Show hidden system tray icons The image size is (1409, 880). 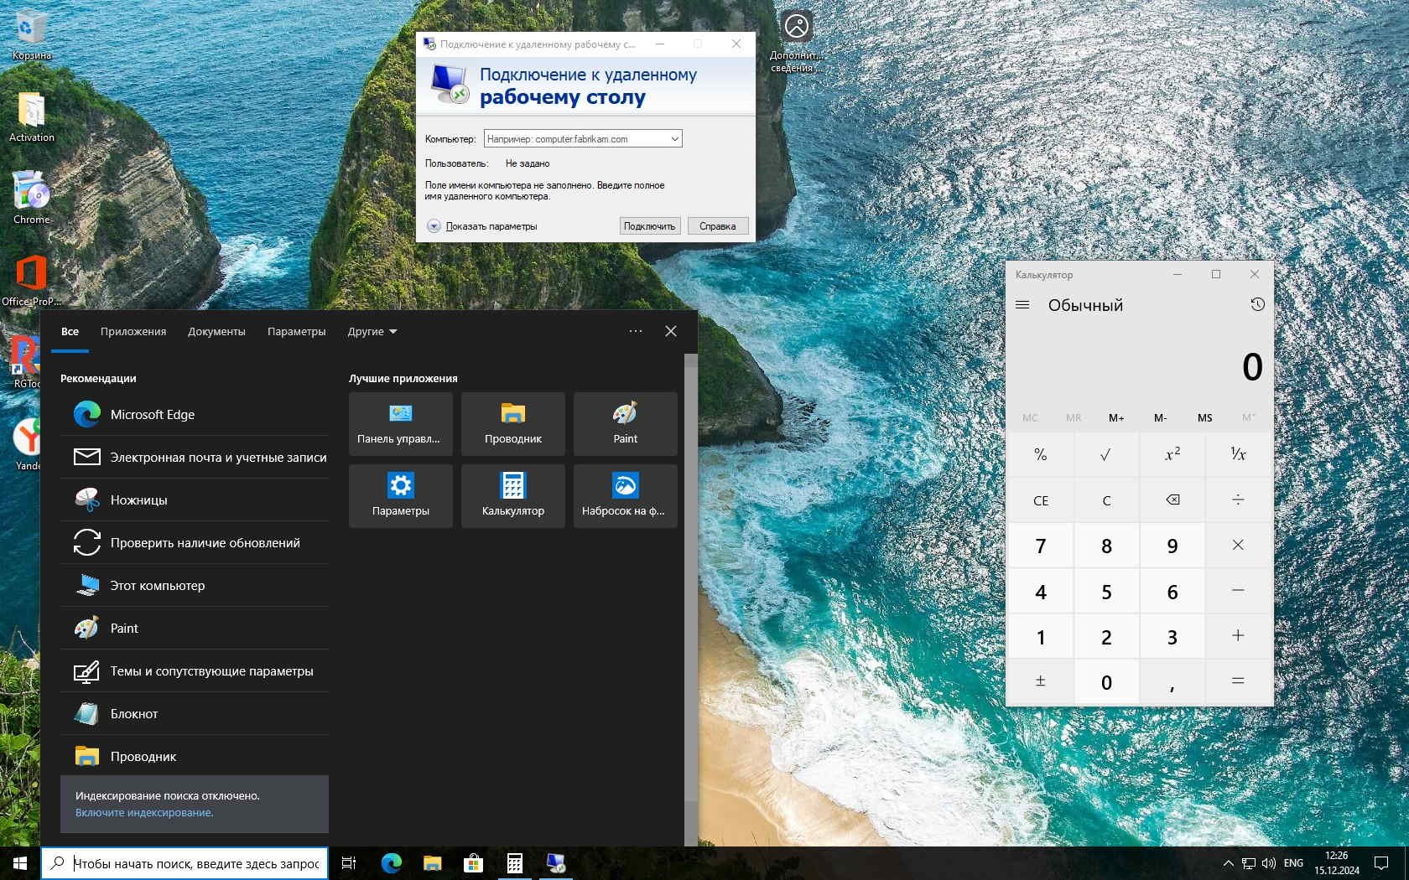click(x=1228, y=862)
